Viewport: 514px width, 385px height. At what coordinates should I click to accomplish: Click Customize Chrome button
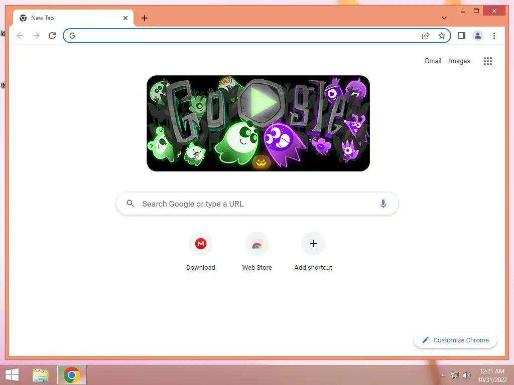pyautogui.click(x=455, y=340)
